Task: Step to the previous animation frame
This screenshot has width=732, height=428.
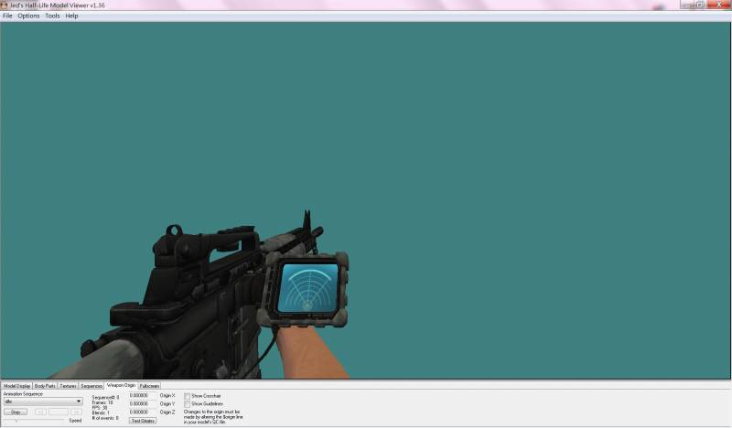Action: click(41, 412)
